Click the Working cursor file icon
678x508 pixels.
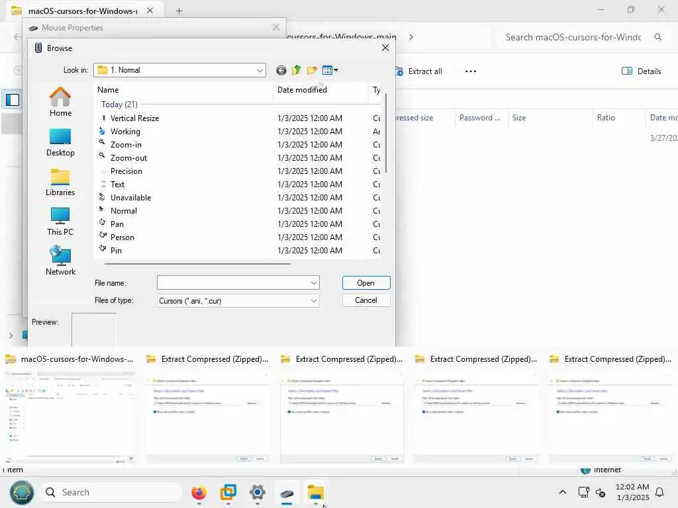pyautogui.click(x=103, y=131)
